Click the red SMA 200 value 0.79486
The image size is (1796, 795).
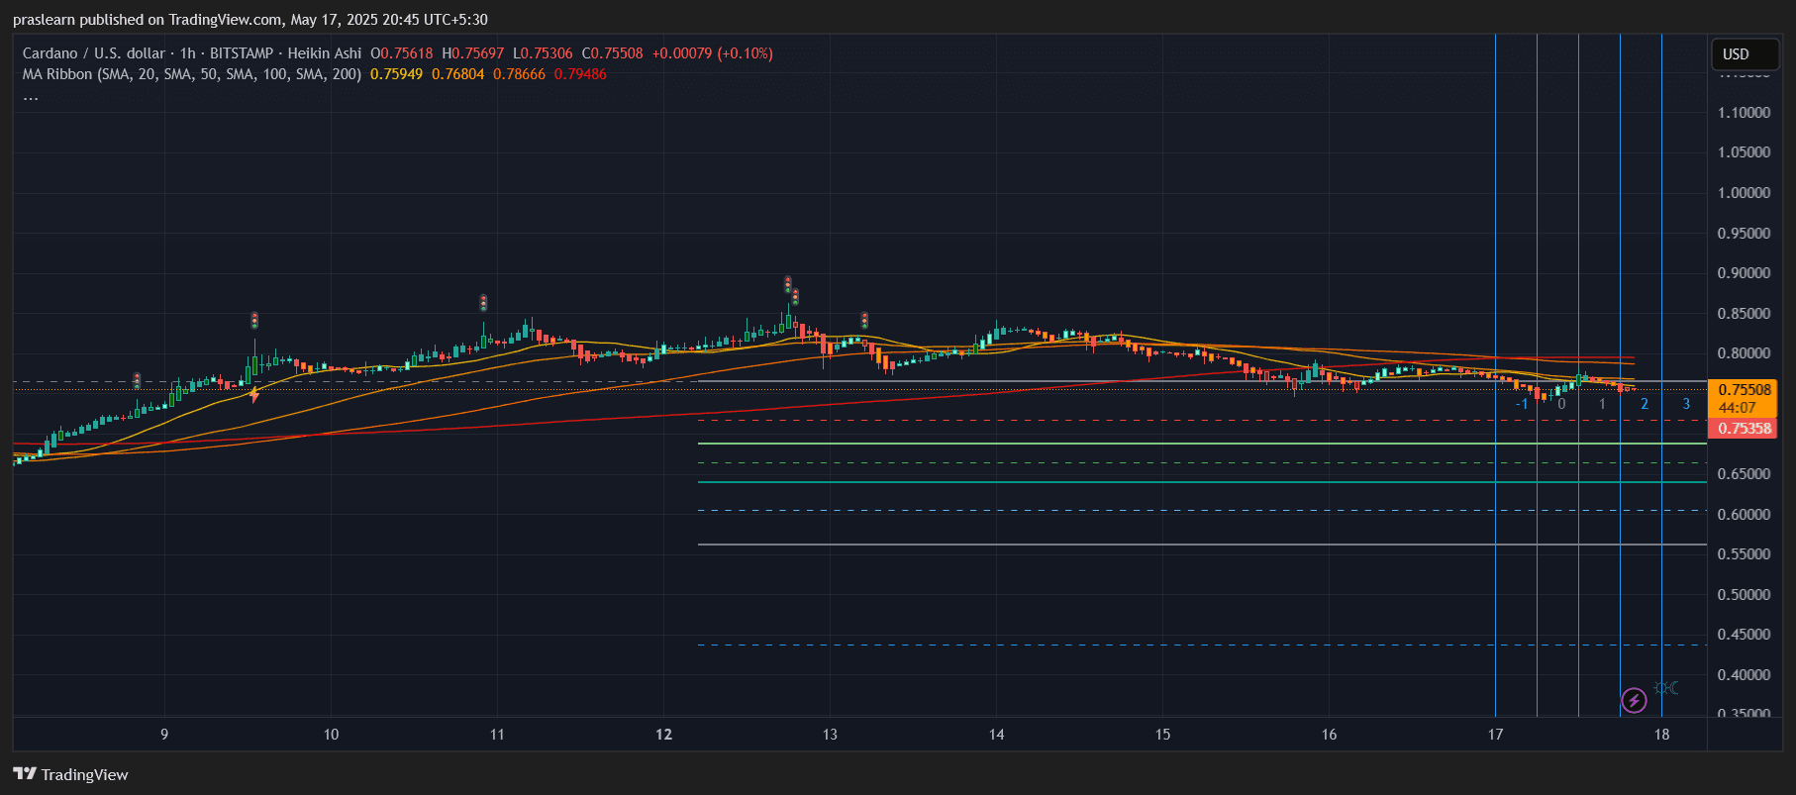pos(580,74)
